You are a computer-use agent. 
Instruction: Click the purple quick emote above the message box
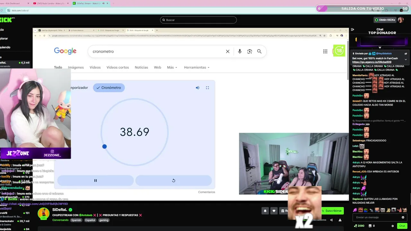pyautogui.click(x=355, y=210)
